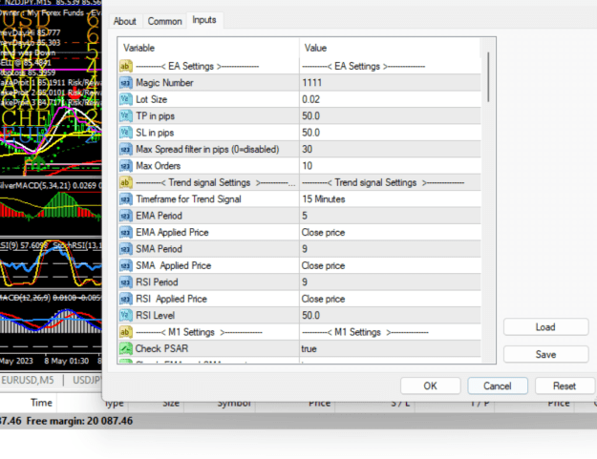Click the Magic Number integer type icon

point(126,83)
